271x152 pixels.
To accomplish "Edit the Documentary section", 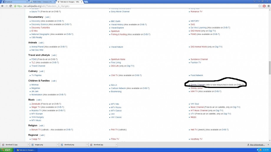I will coord(47,17).
